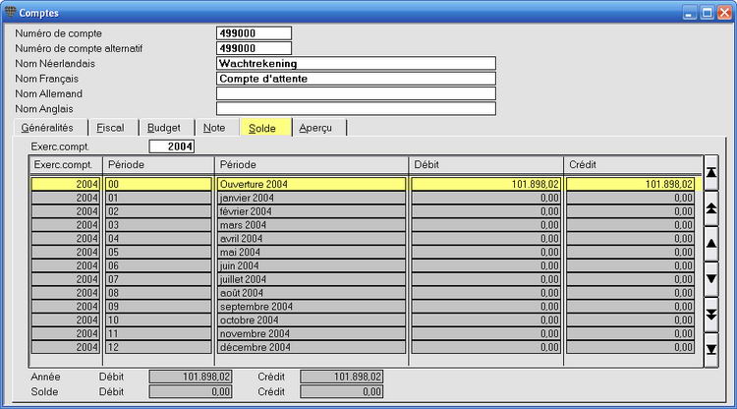Select the avril 2004 row
The width and height of the screenshot is (737, 409).
[x=363, y=239]
